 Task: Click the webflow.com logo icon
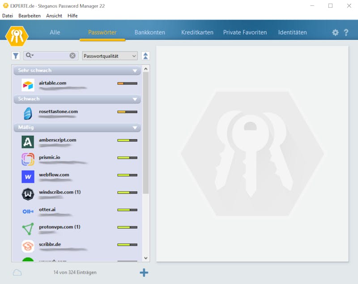point(28,177)
